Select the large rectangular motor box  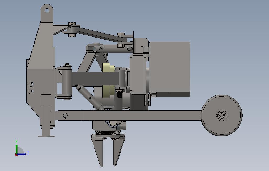170,69
